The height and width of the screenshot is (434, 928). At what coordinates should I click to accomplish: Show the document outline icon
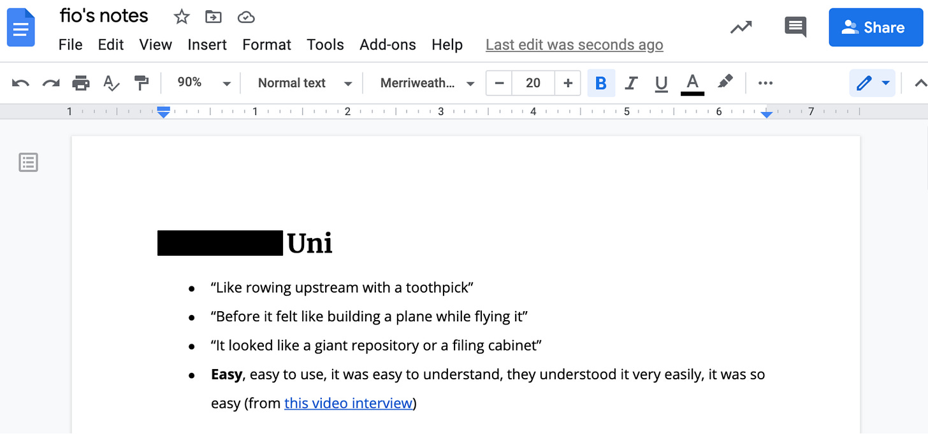click(29, 162)
